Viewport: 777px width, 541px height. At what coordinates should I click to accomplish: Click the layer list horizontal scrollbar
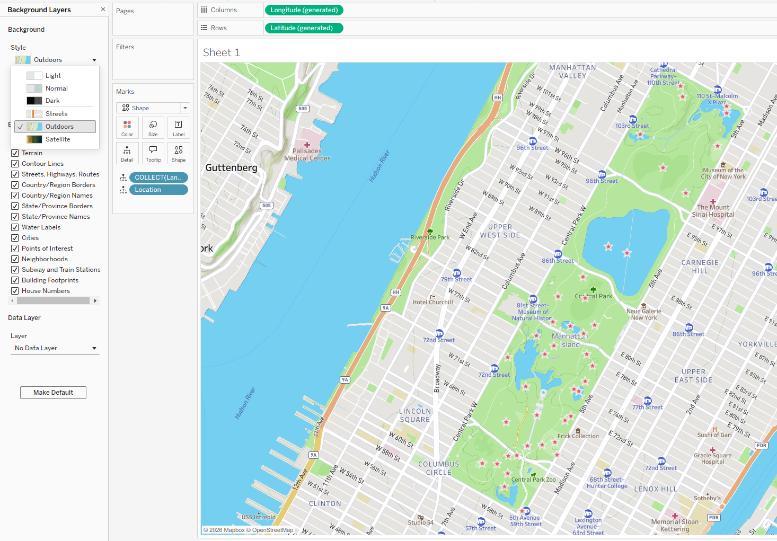coord(53,301)
